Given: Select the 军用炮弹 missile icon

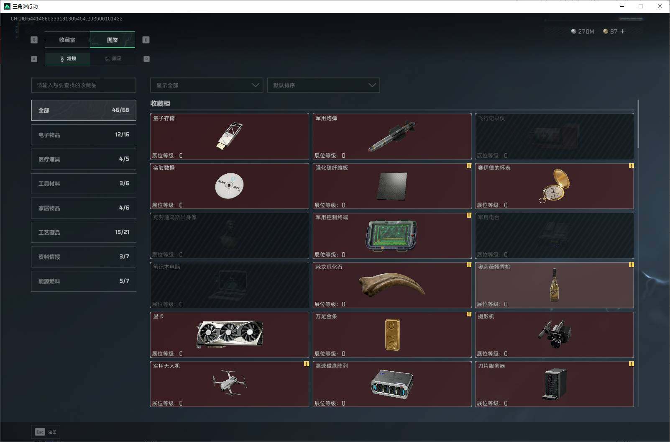Looking at the screenshot, I should click(392, 136).
